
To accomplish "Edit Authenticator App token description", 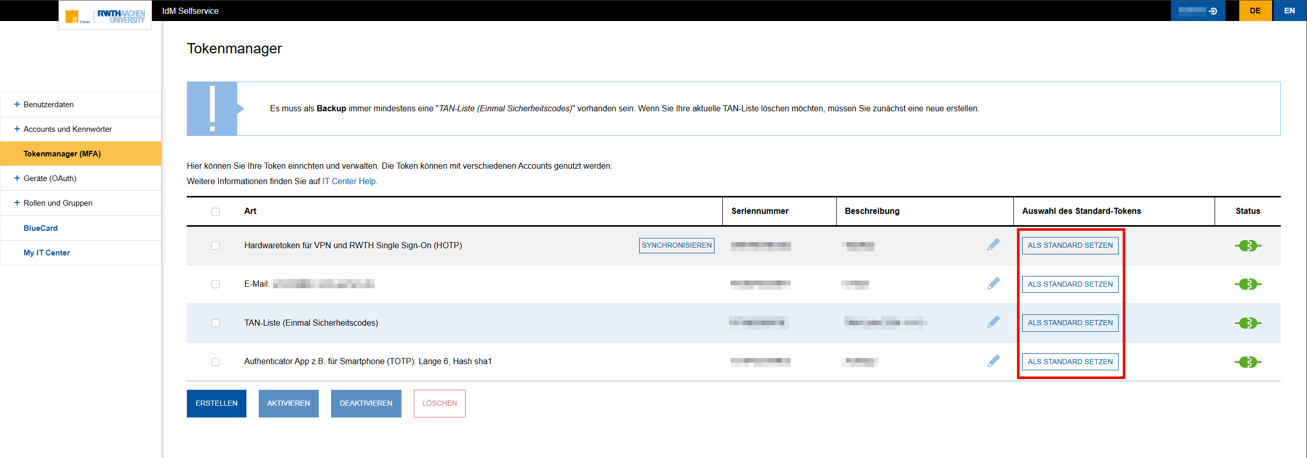I will point(993,361).
